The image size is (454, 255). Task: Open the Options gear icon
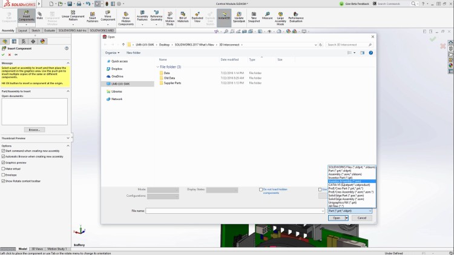tap(119, 4)
